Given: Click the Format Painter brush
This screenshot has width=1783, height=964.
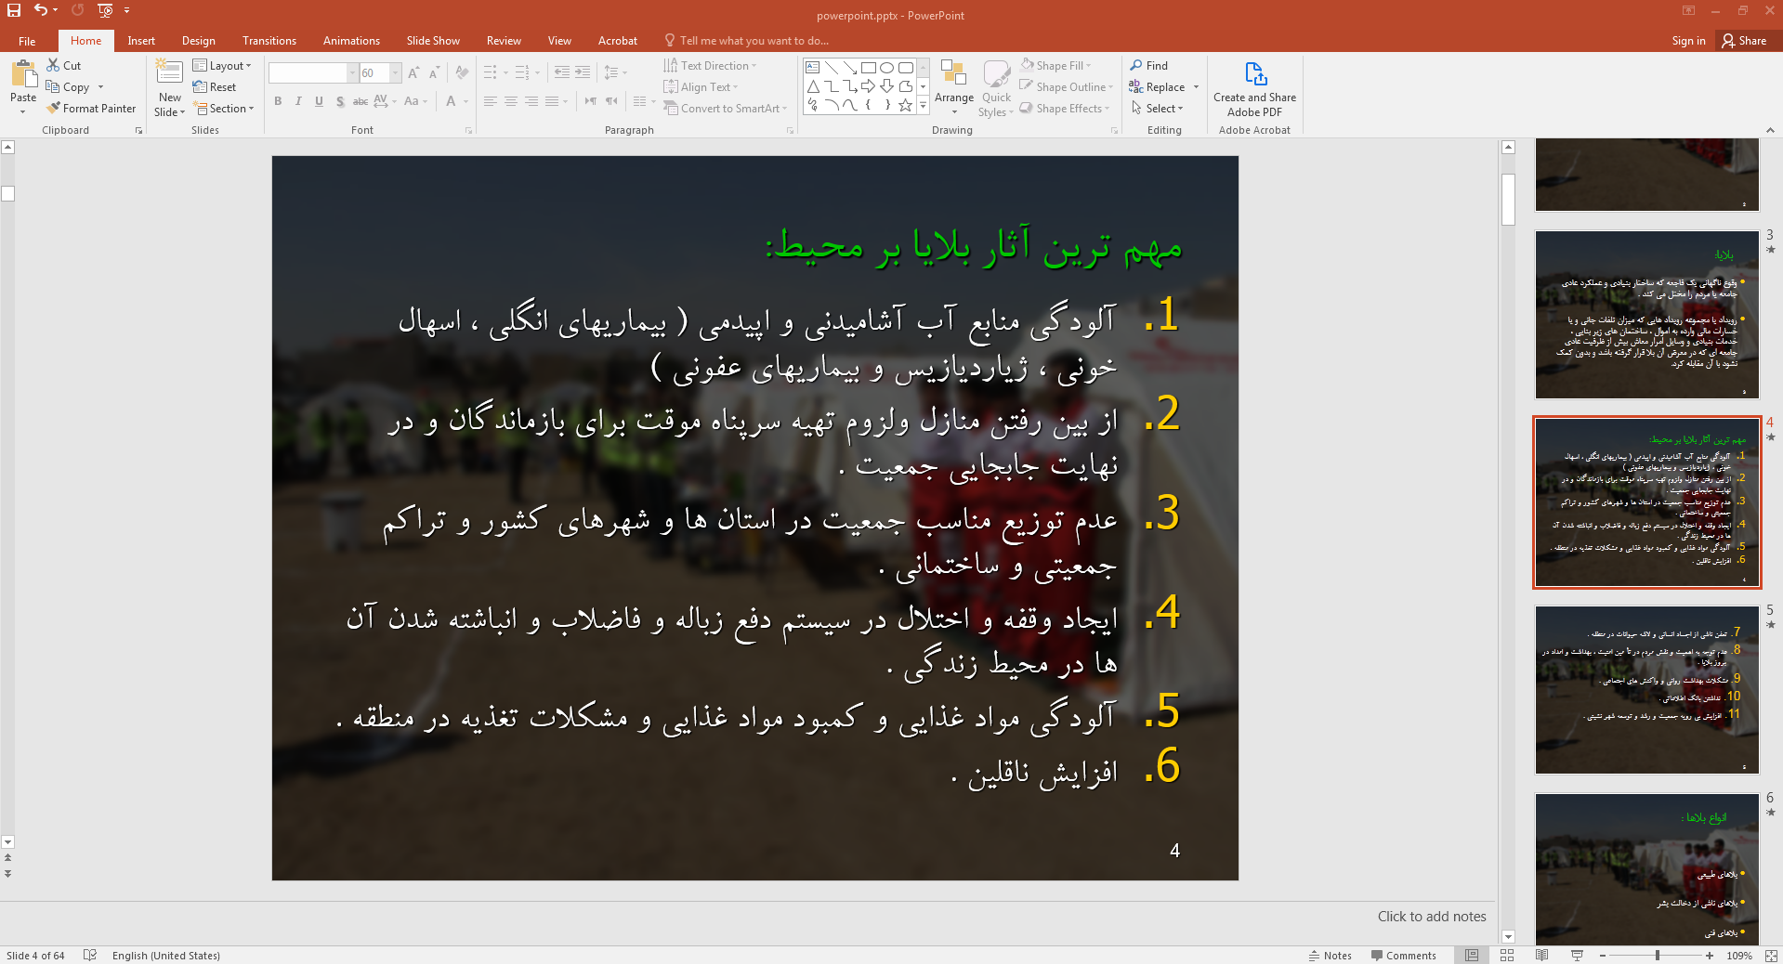Looking at the screenshot, I should pyautogui.click(x=53, y=108).
